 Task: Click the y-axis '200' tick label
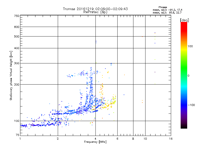tap(17, 85)
